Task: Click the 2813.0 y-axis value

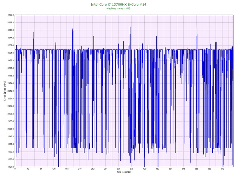Action: (11, 91)
